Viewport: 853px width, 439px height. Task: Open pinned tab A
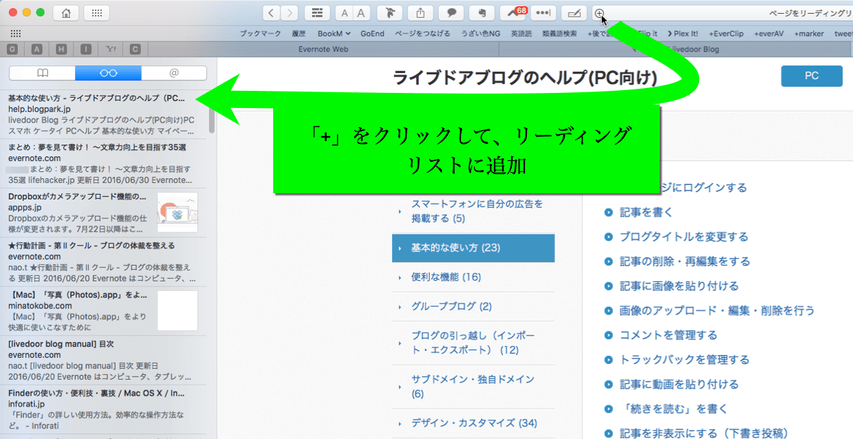click(x=36, y=49)
